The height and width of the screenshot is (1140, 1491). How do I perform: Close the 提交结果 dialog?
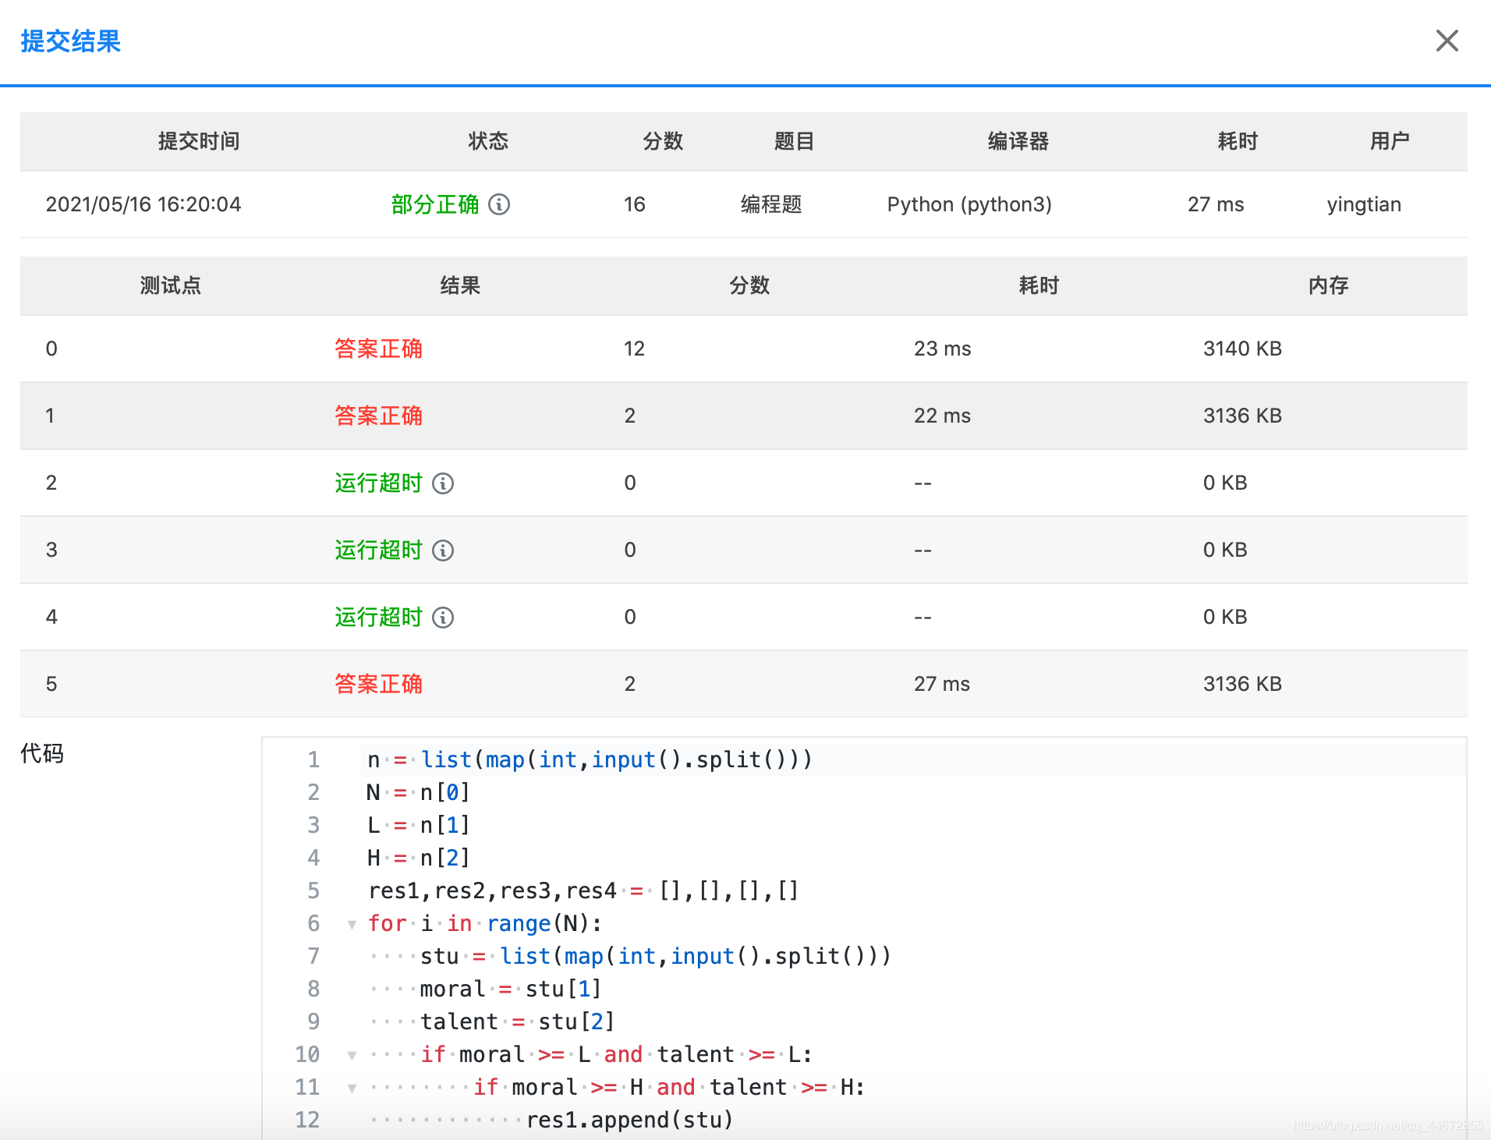coord(1447,41)
